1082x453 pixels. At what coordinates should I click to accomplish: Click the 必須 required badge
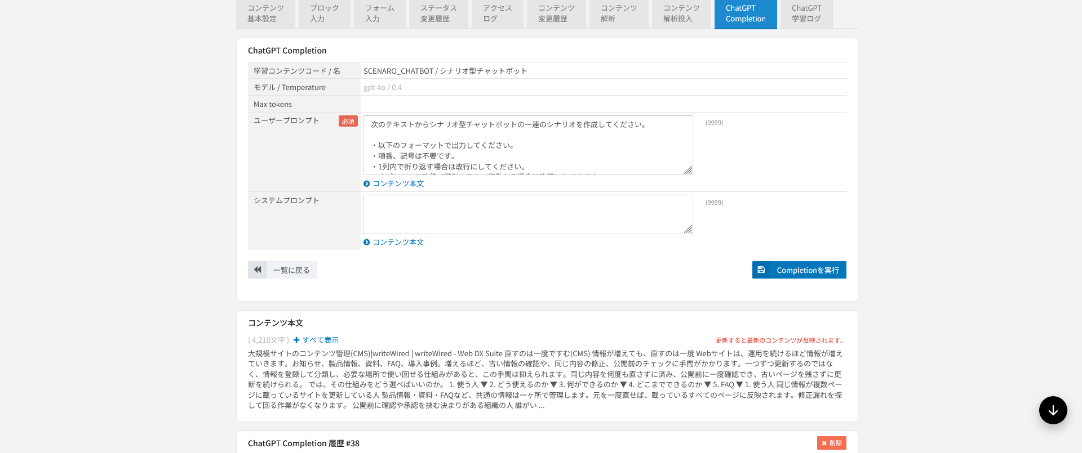tap(348, 121)
